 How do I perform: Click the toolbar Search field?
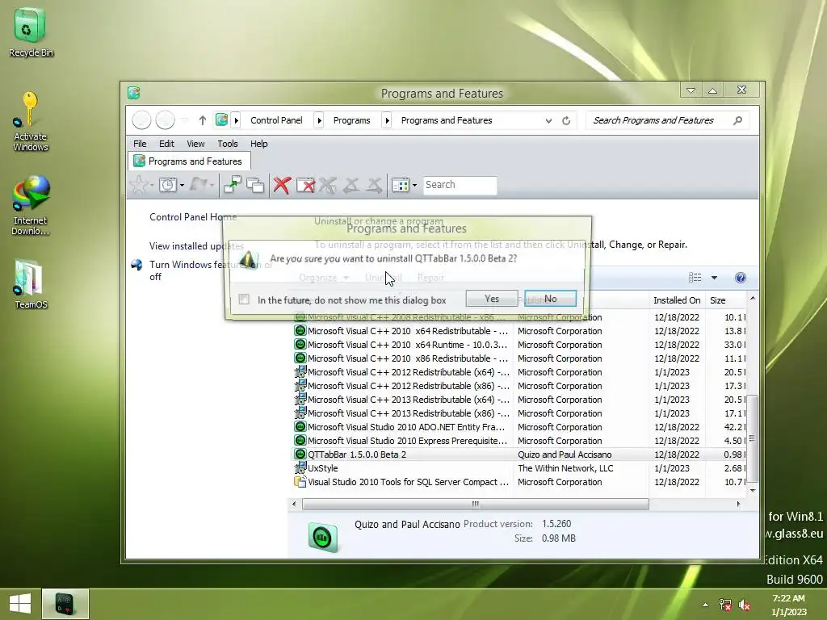460,185
